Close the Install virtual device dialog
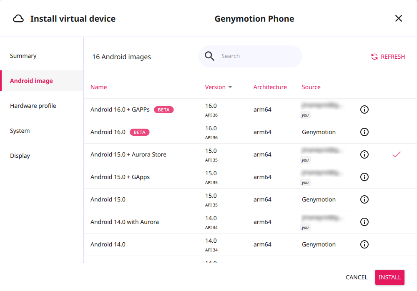417x291 pixels. pyautogui.click(x=398, y=18)
